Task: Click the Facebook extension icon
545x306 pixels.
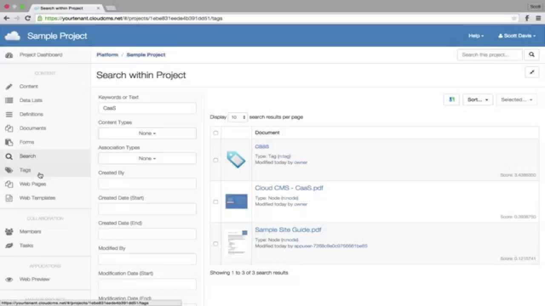Action: click(x=527, y=18)
